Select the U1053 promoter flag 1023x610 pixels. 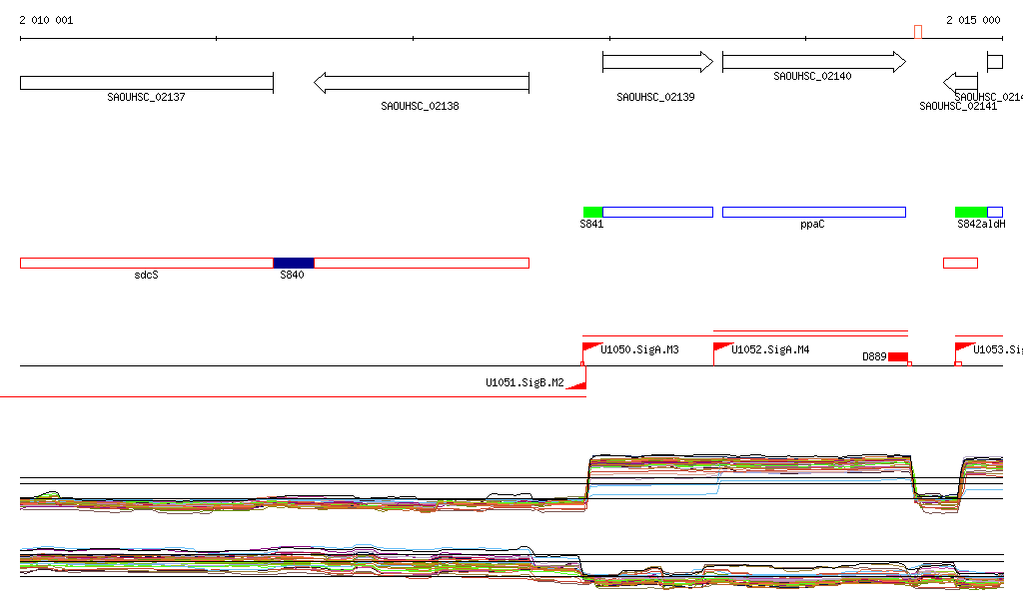pos(965,347)
